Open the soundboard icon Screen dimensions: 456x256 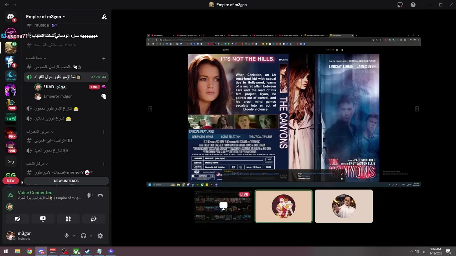pos(94,219)
